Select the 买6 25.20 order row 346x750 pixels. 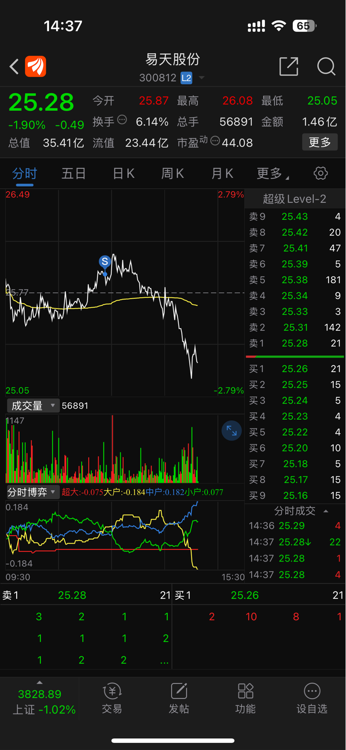pyautogui.click(x=295, y=448)
